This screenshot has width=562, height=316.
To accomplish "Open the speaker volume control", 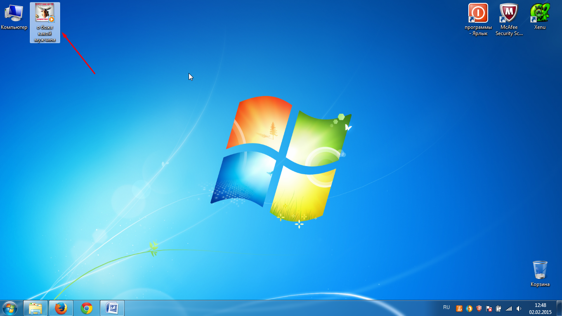I will 519,308.
